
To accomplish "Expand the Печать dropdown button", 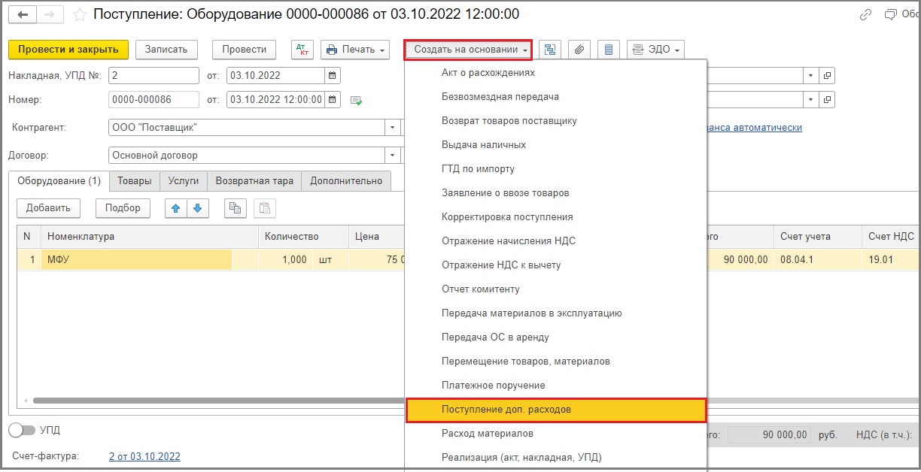I will tap(355, 50).
